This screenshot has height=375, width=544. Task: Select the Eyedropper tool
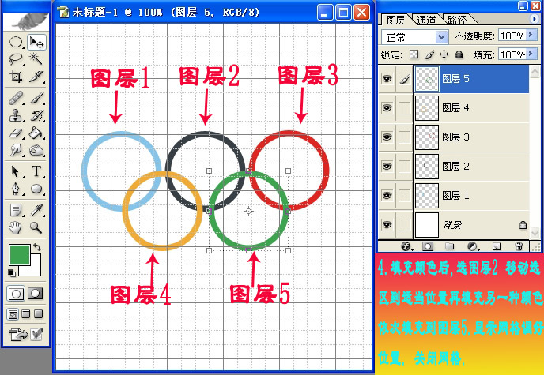pos(36,210)
